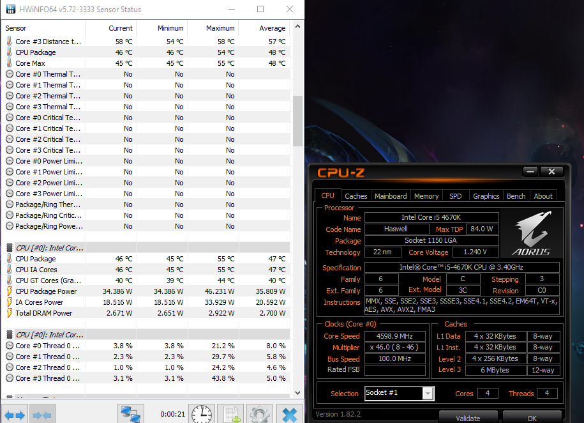Click the Minimum column header
The image size is (584, 423).
click(161, 28)
